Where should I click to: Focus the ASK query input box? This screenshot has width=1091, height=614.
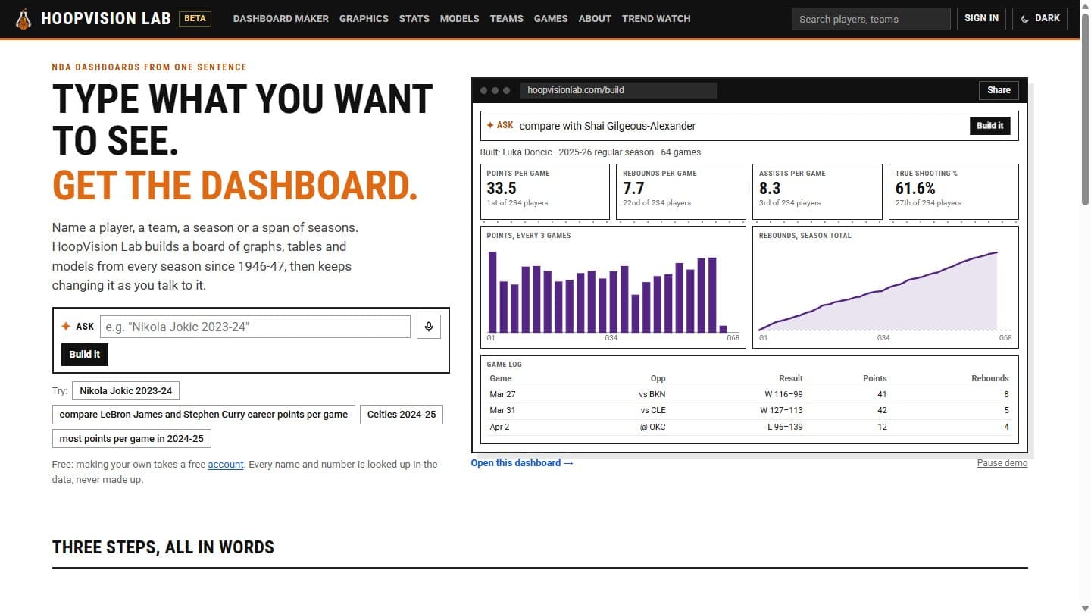(255, 327)
